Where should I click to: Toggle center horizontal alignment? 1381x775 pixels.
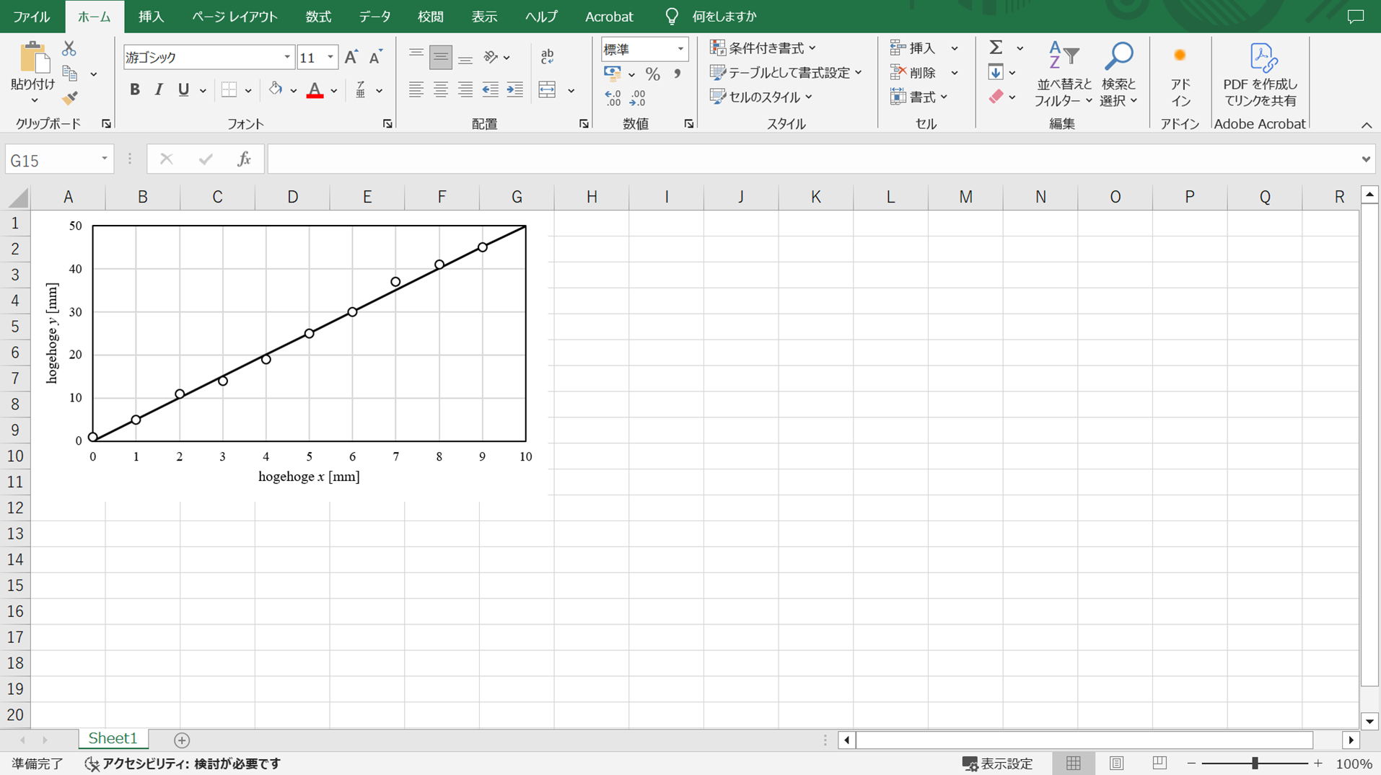(x=441, y=89)
